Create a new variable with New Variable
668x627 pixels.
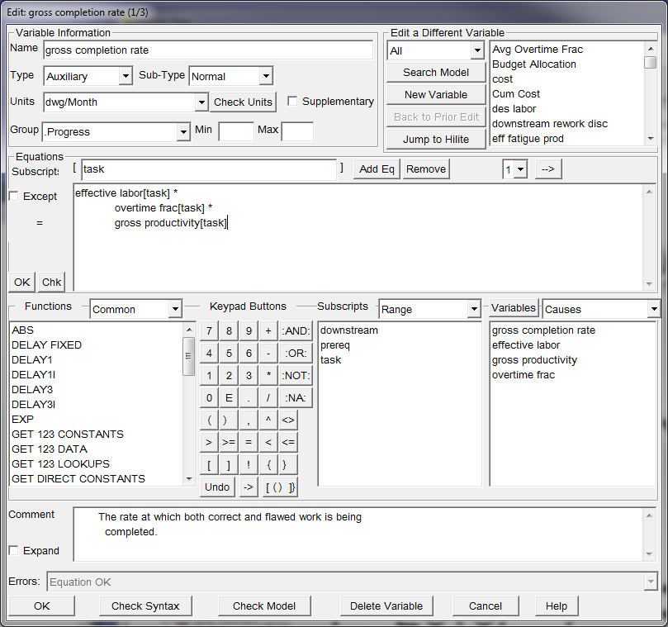pos(435,94)
